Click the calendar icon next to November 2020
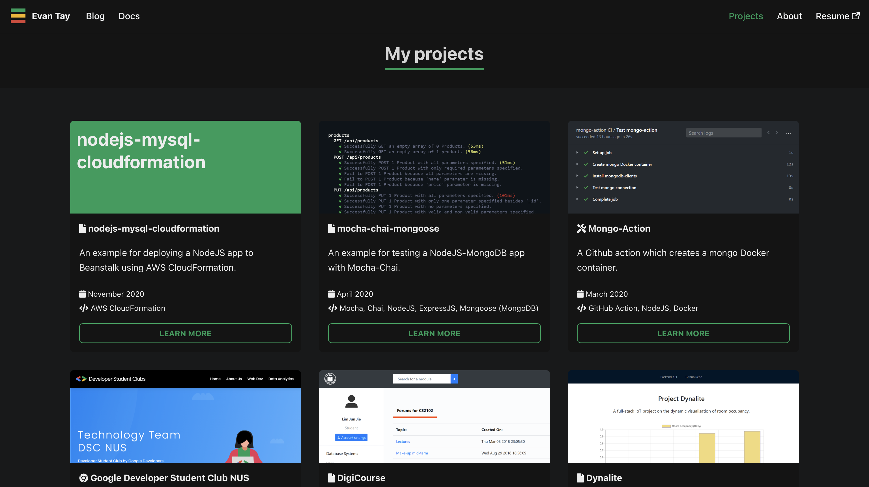This screenshot has width=869, height=487. [x=82, y=294]
